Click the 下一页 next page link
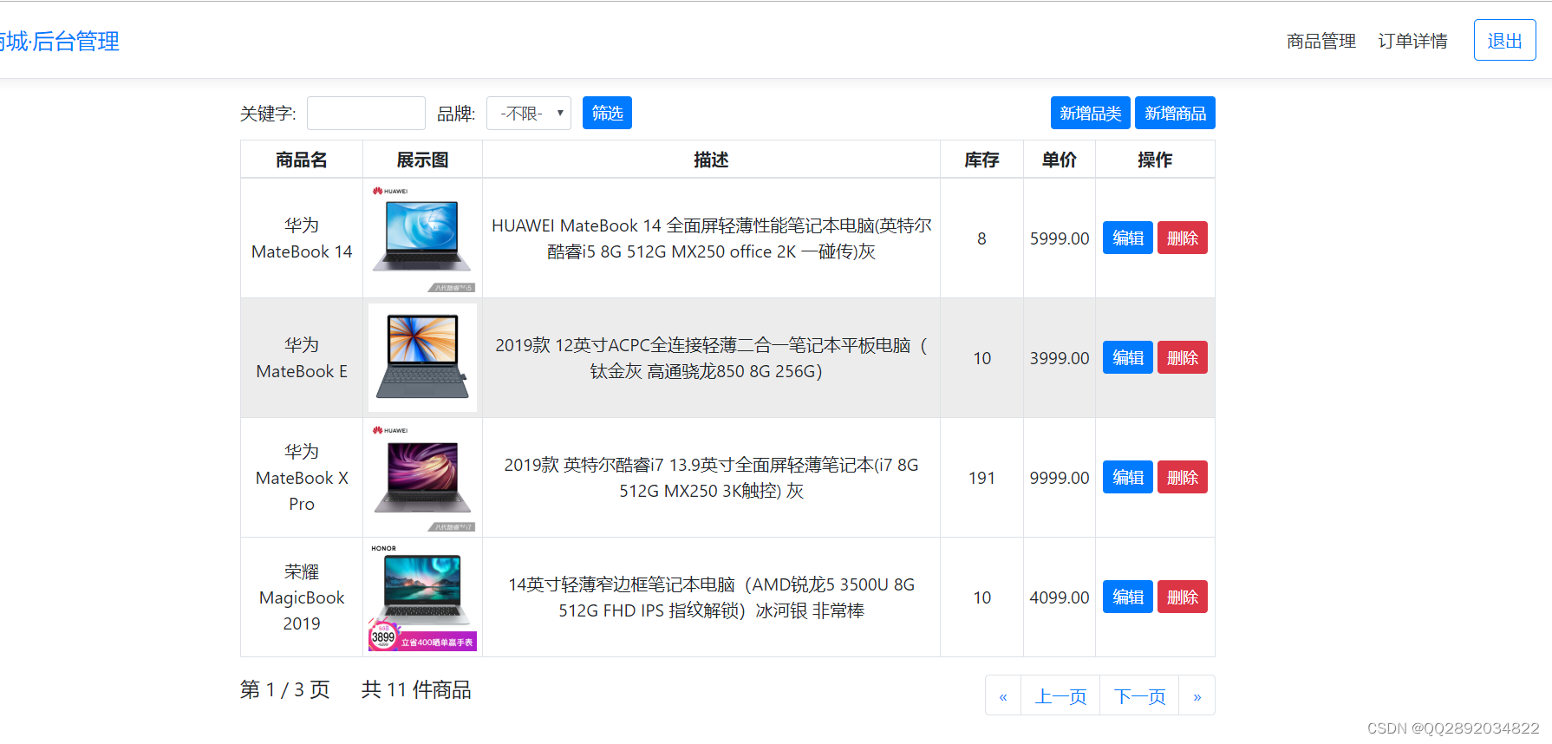This screenshot has height=744, width=1552. tap(1139, 695)
